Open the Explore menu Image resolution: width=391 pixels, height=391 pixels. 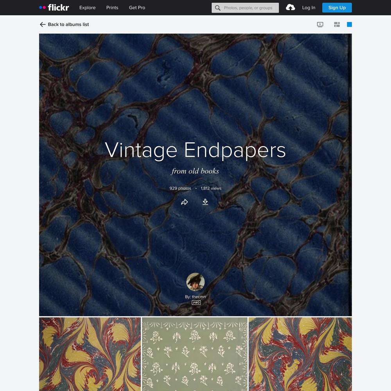pos(87,8)
